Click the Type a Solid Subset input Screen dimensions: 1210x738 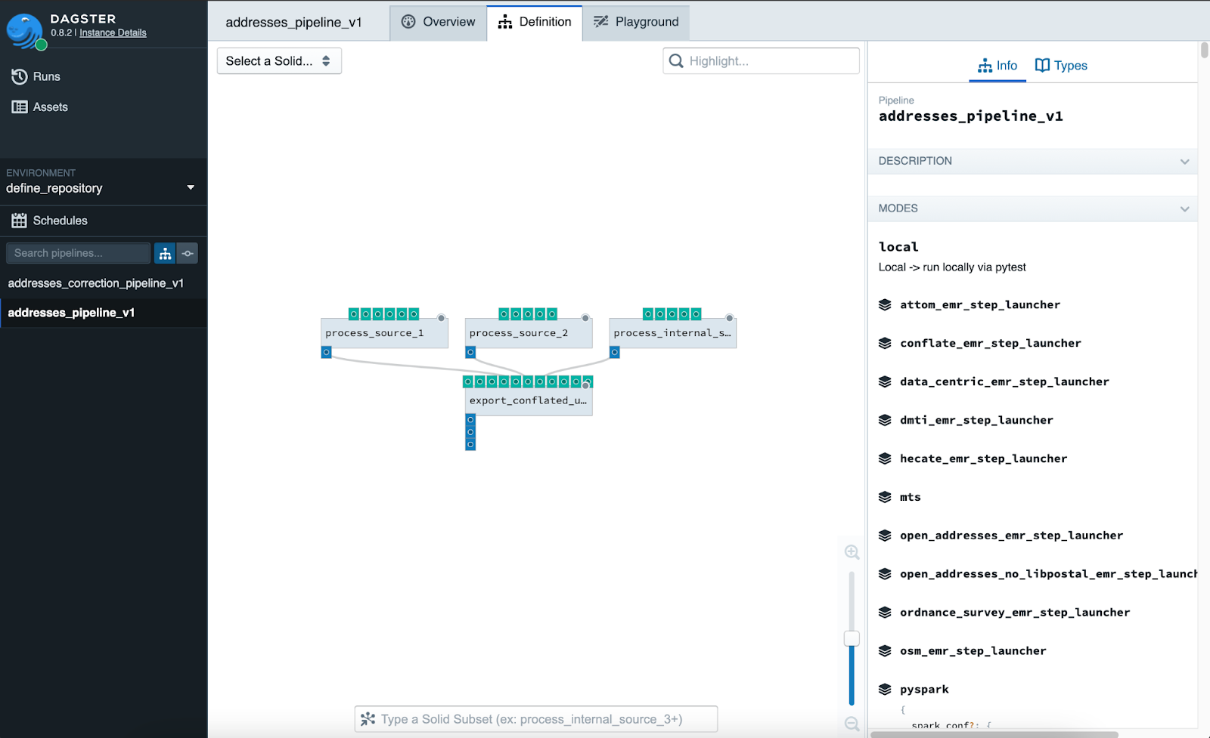(536, 719)
